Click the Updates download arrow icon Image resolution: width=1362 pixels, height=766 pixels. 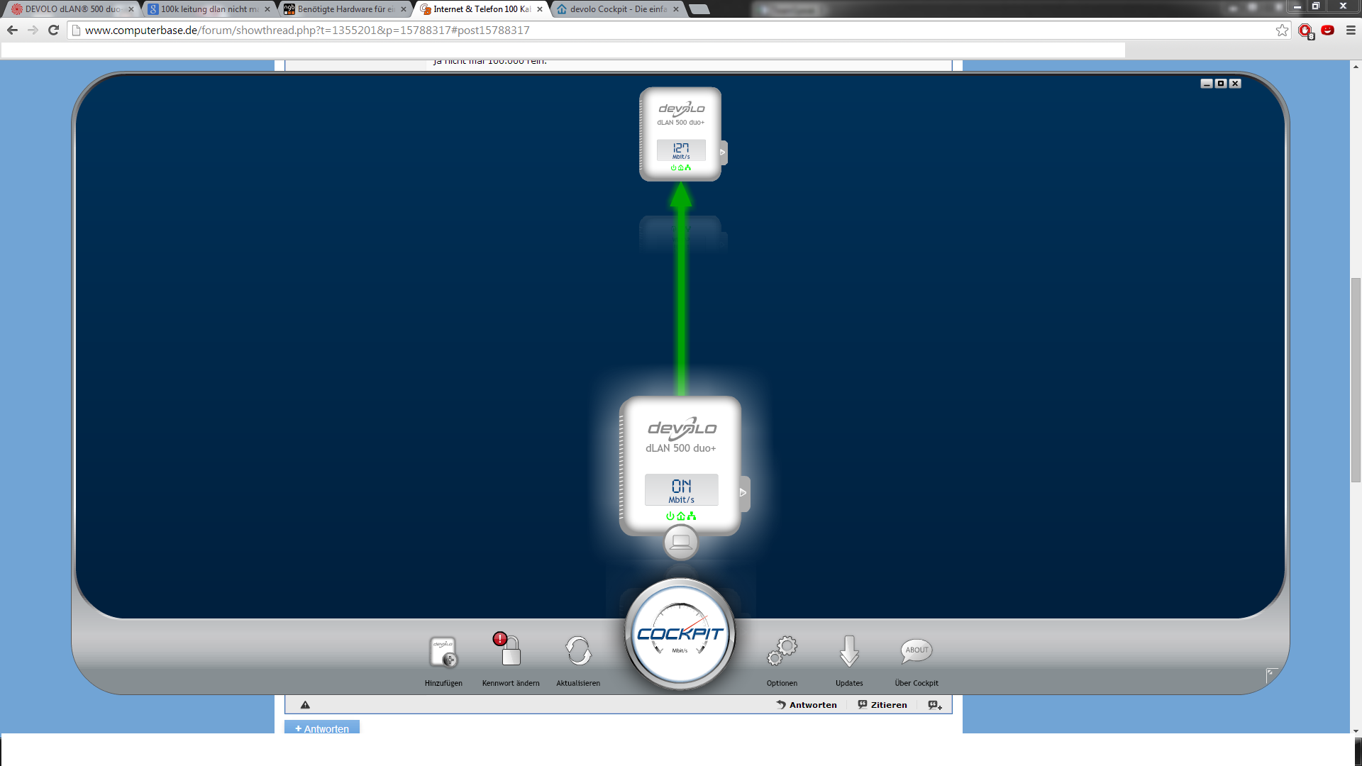849,650
